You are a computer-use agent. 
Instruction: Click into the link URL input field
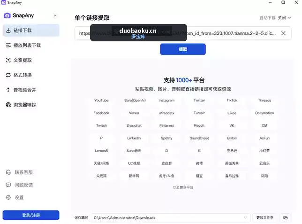coord(183,33)
